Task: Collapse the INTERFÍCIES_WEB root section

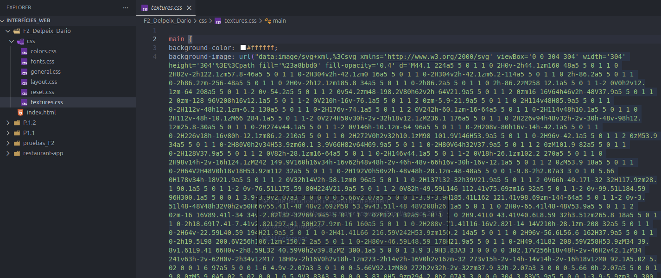Action: [x=3, y=21]
